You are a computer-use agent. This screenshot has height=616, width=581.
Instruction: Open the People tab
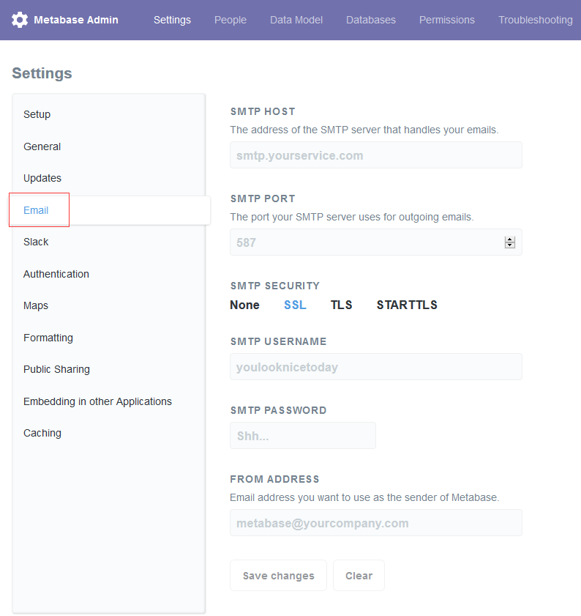pyautogui.click(x=230, y=20)
